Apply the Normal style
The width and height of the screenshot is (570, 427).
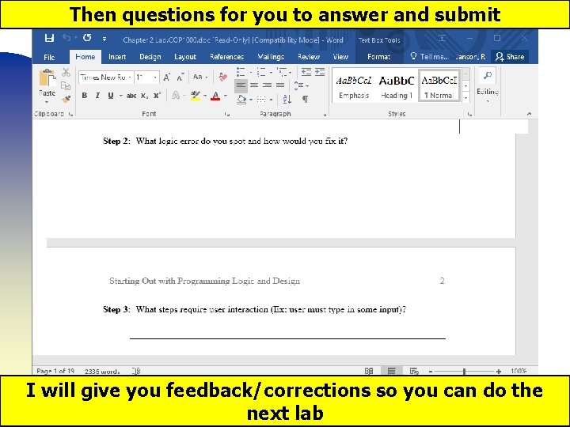pyautogui.click(x=439, y=86)
